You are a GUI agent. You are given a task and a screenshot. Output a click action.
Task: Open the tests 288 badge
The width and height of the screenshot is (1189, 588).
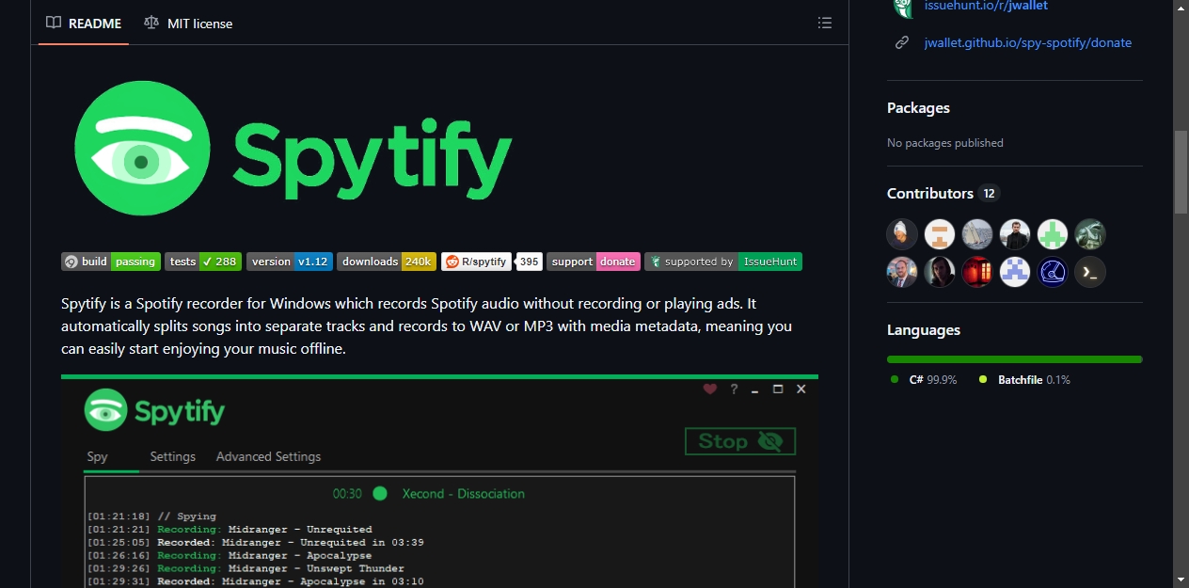tap(203, 262)
